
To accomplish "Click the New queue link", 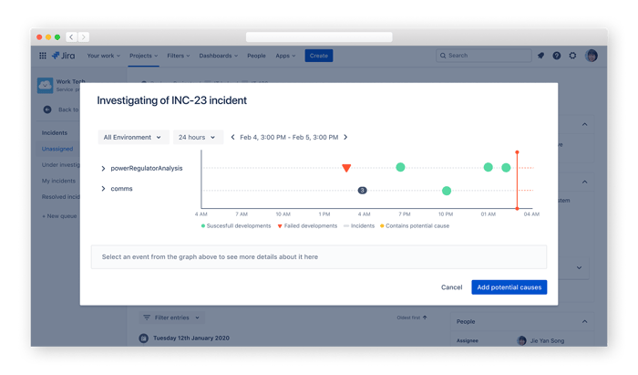I will point(59,216).
